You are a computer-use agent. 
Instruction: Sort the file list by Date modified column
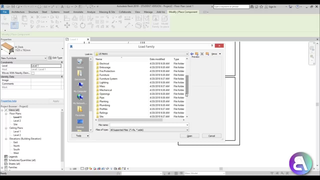click(157, 59)
